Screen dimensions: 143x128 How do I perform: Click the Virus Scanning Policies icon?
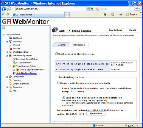coord(14,66)
